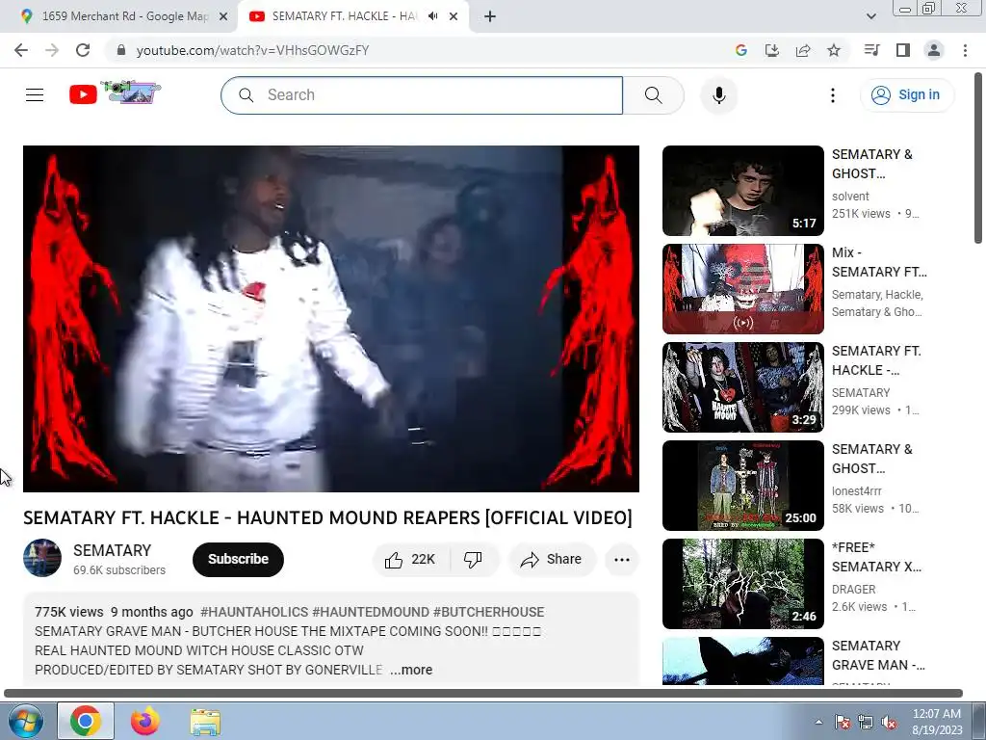Click the solvent channel name
This screenshot has height=740, width=986.
click(850, 197)
